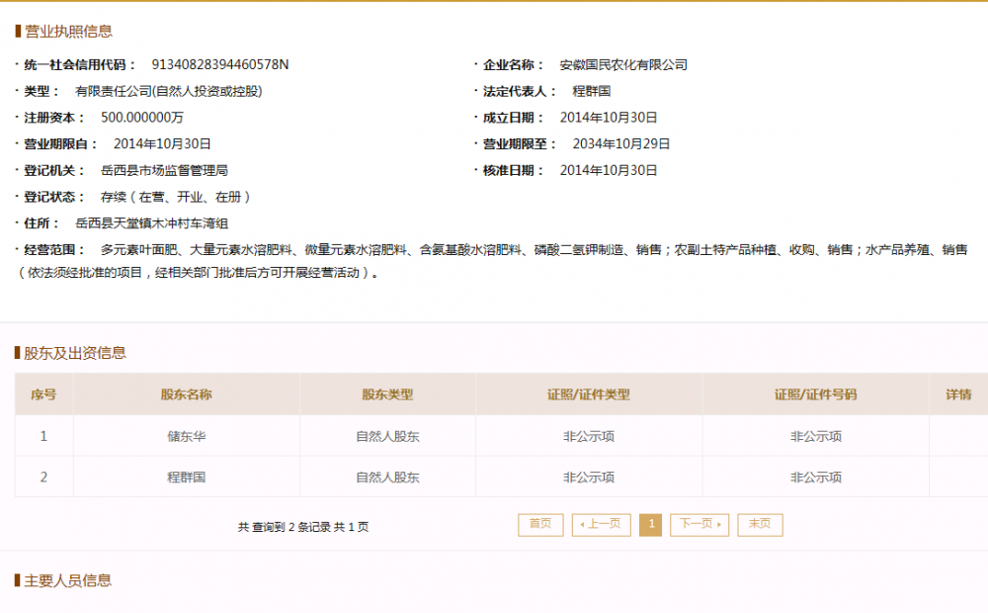Select 非公示项 certificate type in row 2
988x613 pixels.
coord(589,478)
